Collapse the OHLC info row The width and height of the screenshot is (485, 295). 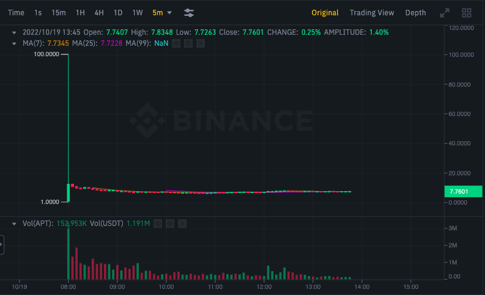[x=15, y=32]
